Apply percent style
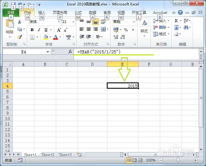Image resolution: width=206 pixels, height=166 pixels. pos(126,30)
